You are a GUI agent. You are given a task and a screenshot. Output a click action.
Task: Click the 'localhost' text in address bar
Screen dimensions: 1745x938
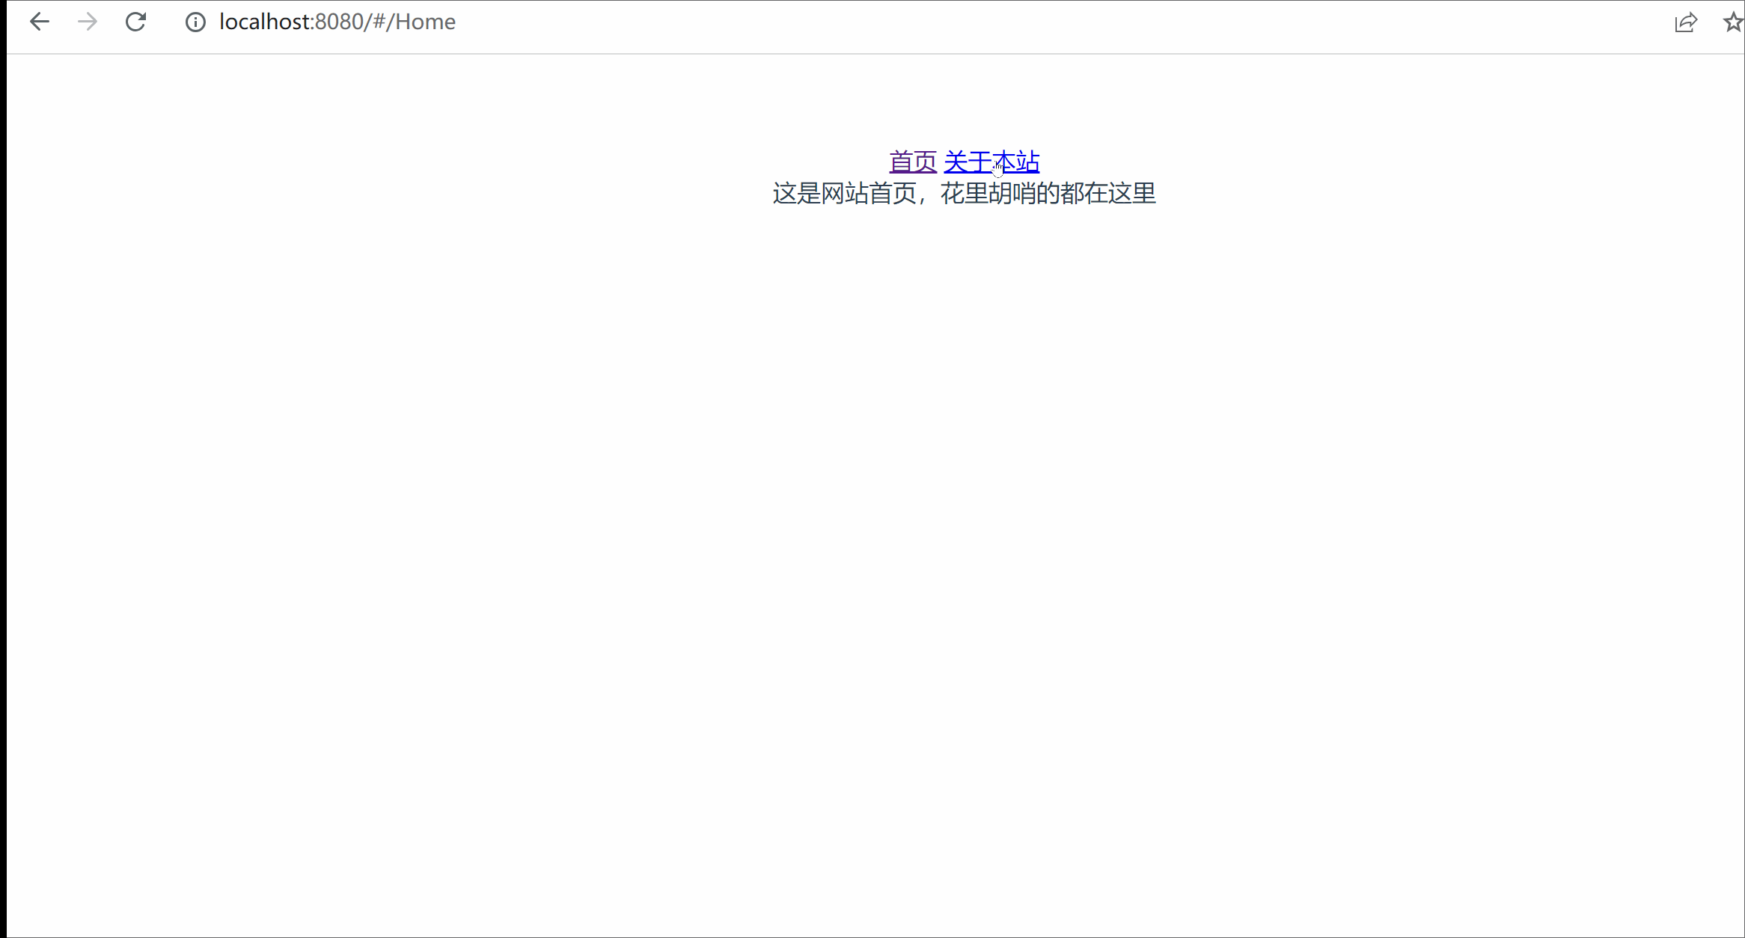[x=265, y=22]
